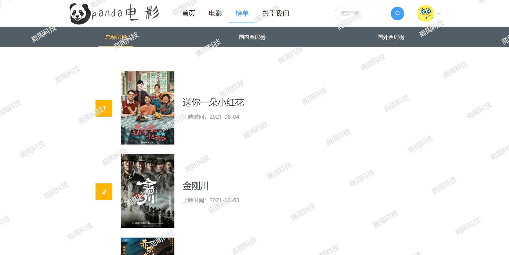The width and height of the screenshot is (509, 255).
Task: Open the SpongeBob user avatar
Action: [x=426, y=13]
